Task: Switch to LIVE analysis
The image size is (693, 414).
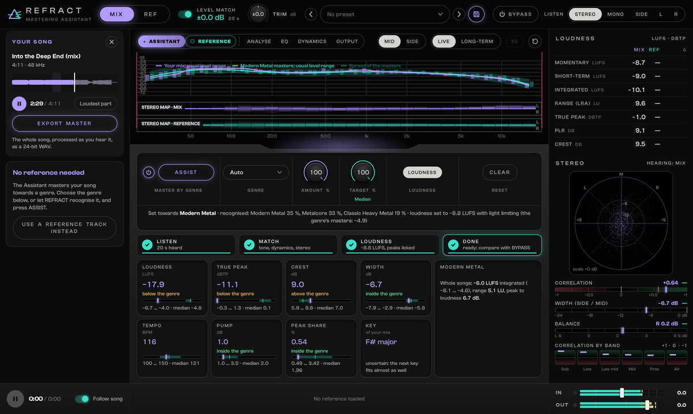Action: pyautogui.click(x=444, y=42)
